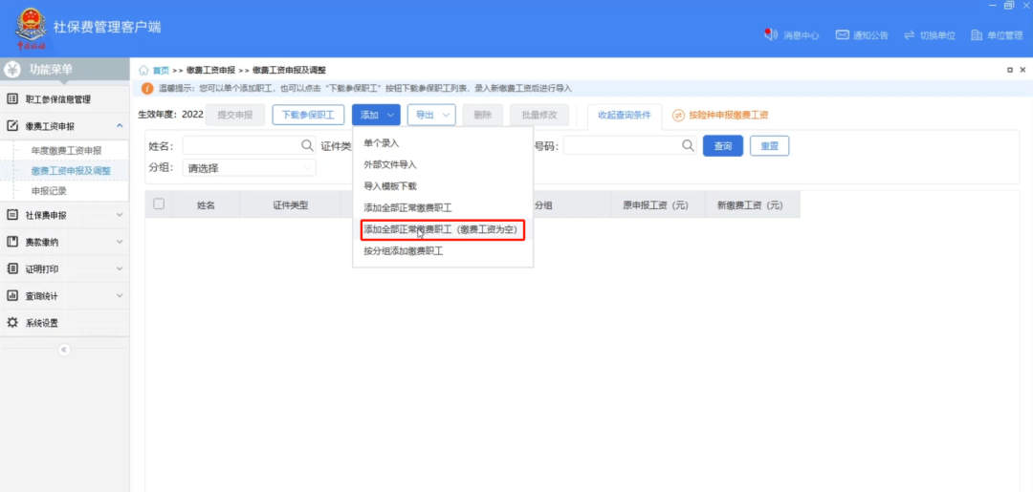Screen dimensions: 1033x492
Task: Open the 导出 dropdown button
Action: 431,115
